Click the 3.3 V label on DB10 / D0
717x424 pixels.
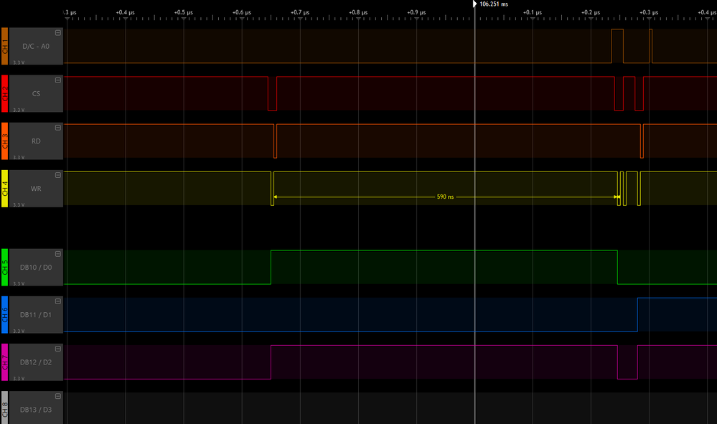click(19, 283)
